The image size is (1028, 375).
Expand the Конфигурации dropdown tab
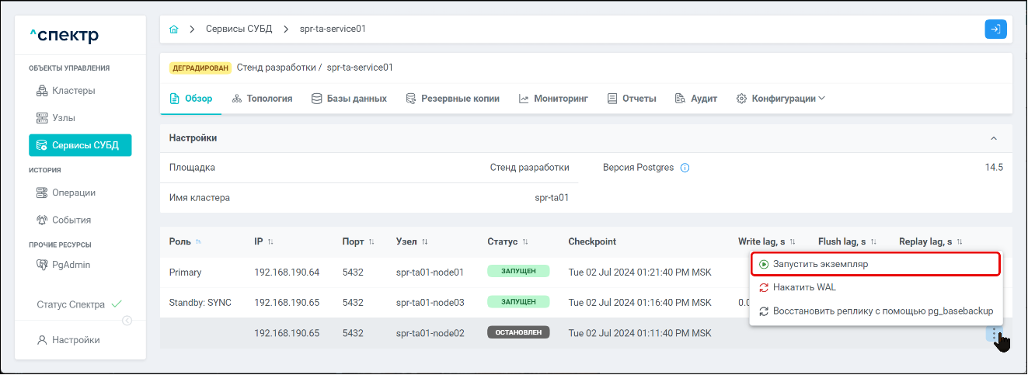[x=781, y=99]
